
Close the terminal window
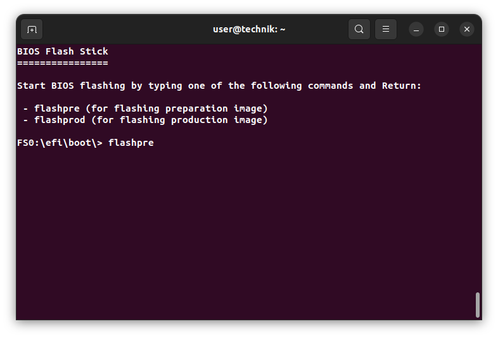click(x=467, y=29)
